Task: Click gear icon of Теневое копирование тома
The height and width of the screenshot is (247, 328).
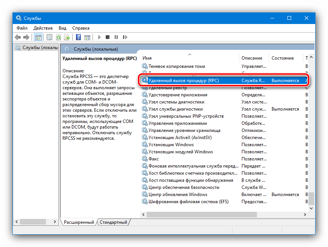Action: 144,66
